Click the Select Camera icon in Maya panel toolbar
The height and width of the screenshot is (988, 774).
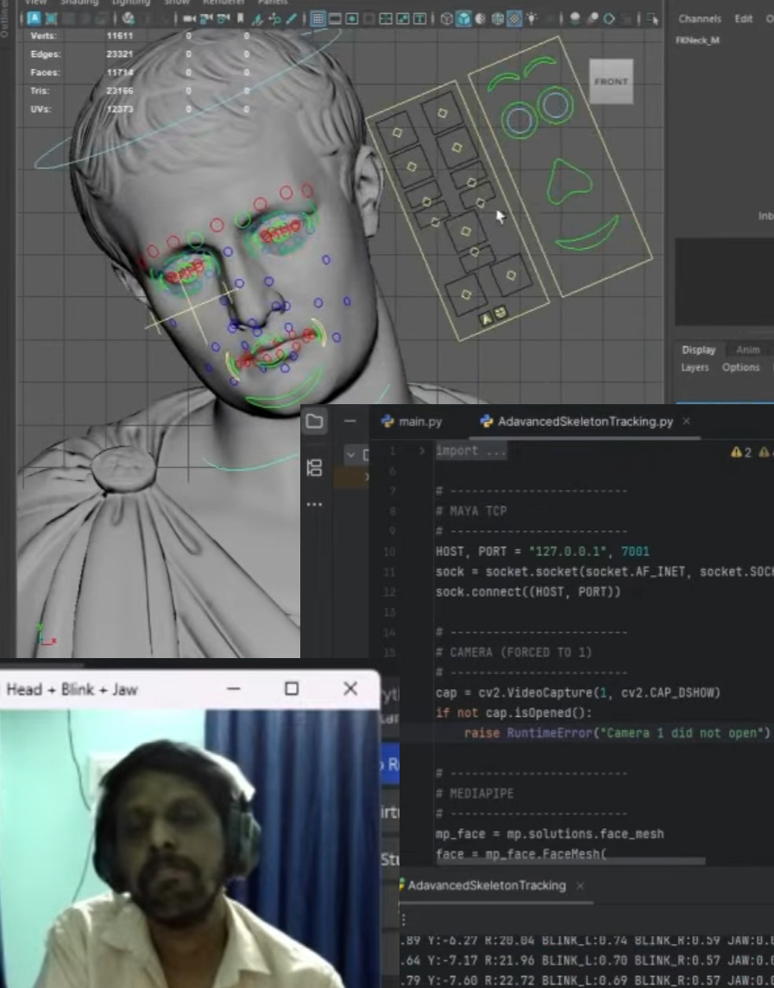click(x=188, y=19)
